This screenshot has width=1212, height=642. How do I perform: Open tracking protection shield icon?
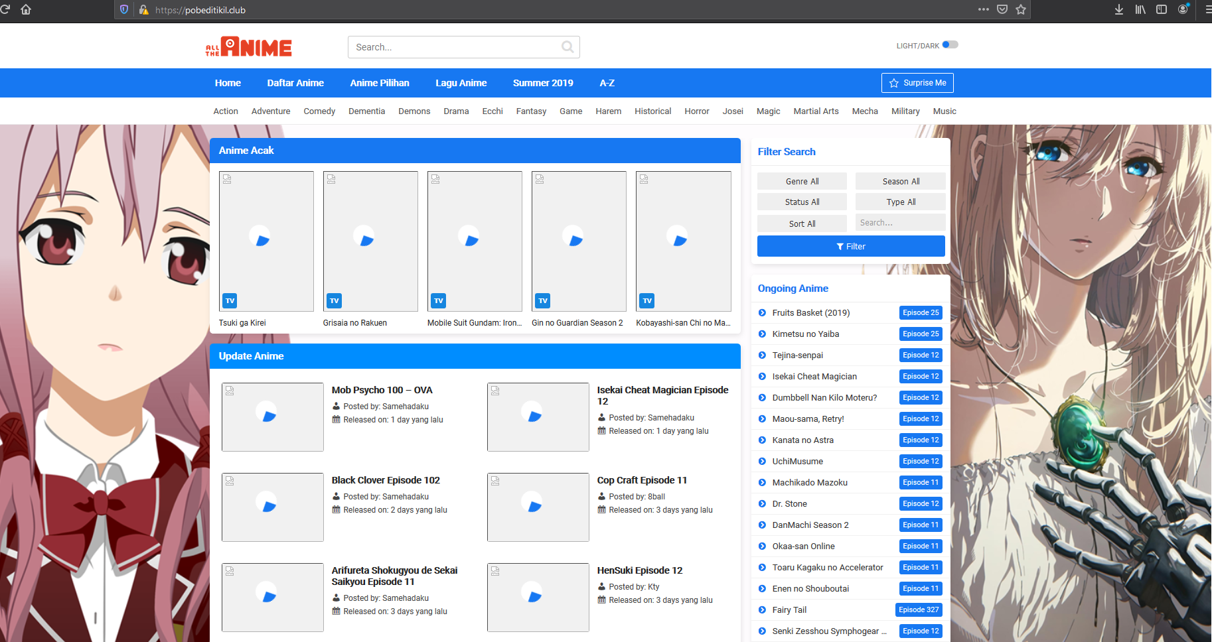[x=124, y=10]
